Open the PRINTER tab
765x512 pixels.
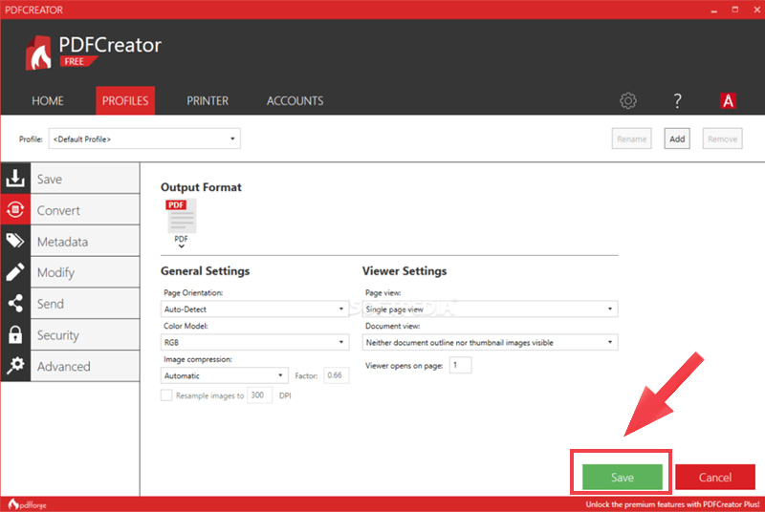208,101
